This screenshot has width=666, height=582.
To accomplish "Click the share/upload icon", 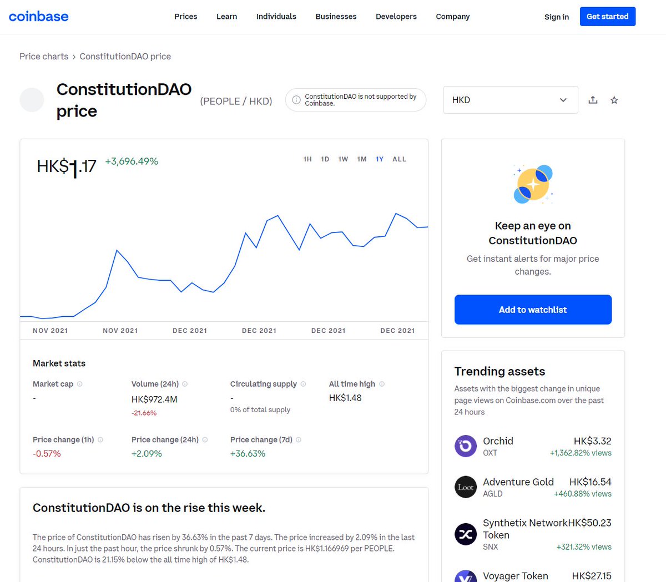I will (593, 100).
